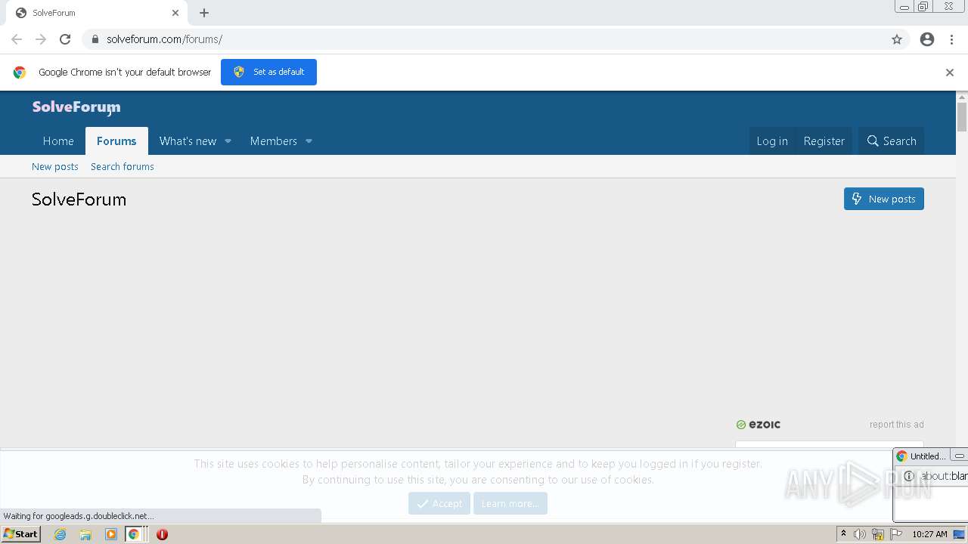Expand the What's new dropdown arrow
Image resolution: width=968 pixels, height=544 pixels.
tap(228, 141)
